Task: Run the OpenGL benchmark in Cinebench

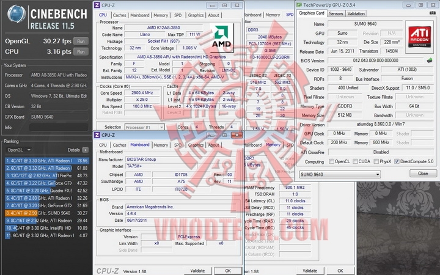Action: tap(81, 42)
